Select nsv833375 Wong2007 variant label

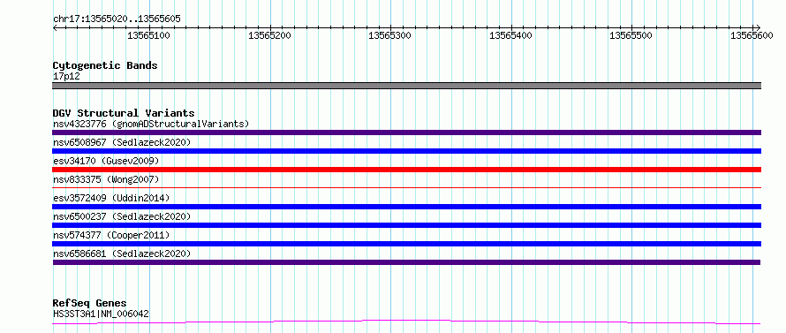click(106, 179)
